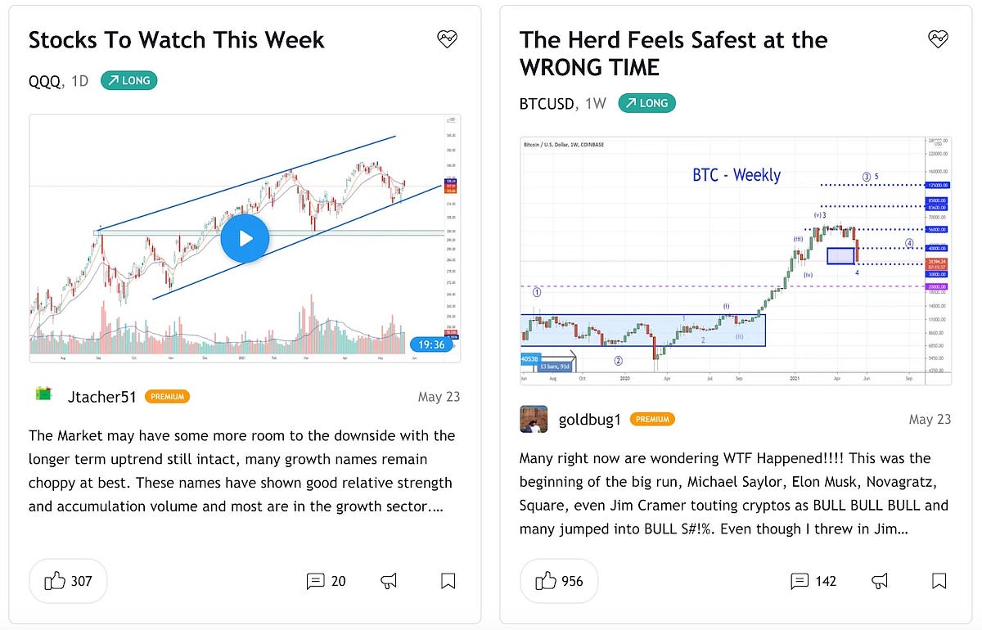Like the Stocks To Watch idea

tap(68, 581)
